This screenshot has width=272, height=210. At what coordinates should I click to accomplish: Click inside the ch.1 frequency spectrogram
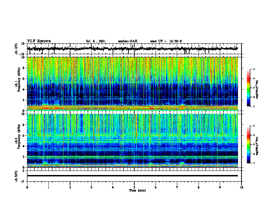pyautogui.click(x=133, y=84)
